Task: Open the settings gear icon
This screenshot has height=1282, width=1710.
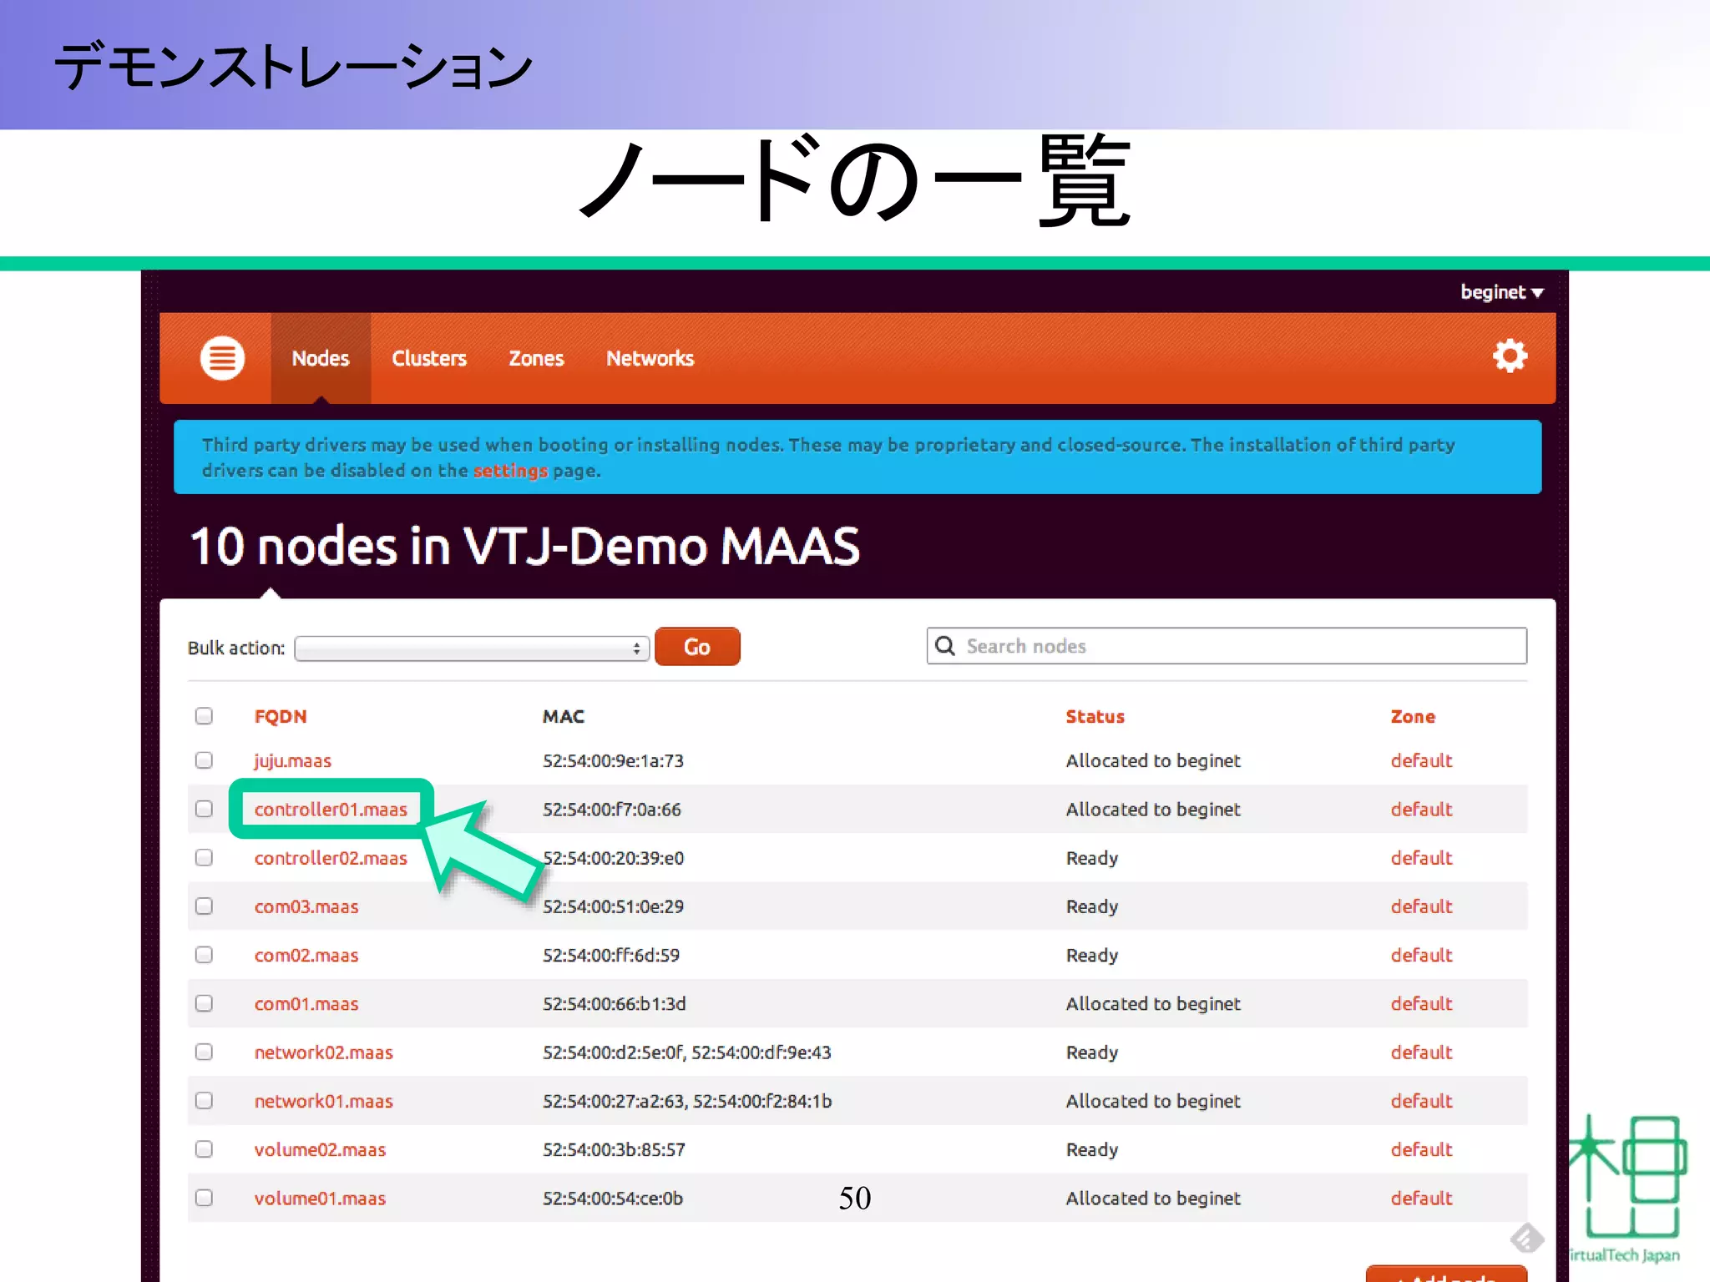Action: tap(1509, 356)
